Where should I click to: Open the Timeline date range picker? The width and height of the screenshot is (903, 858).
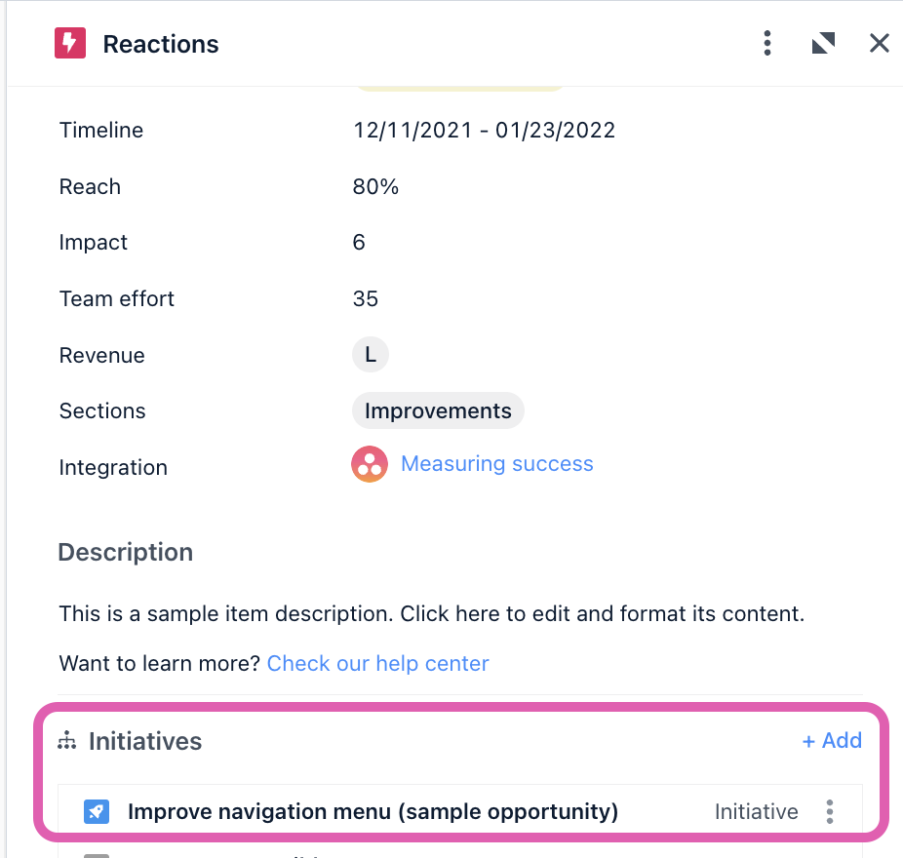coord(484,130)
